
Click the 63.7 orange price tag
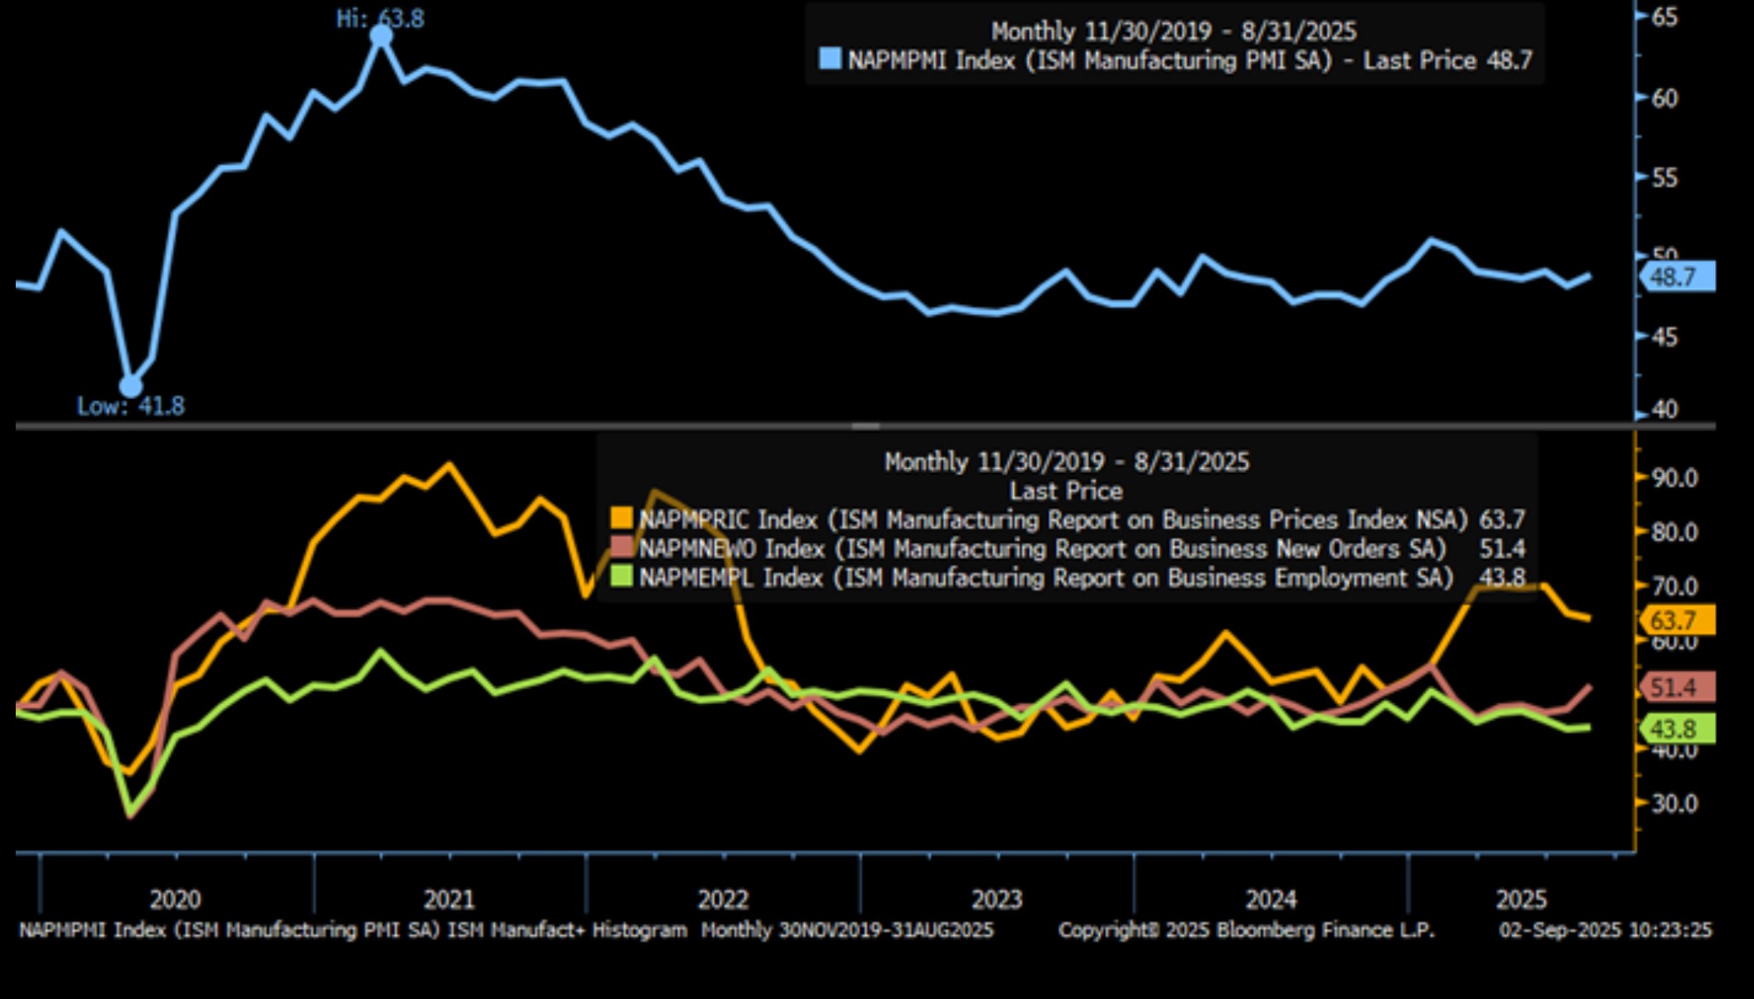pyautogui.click(x=1679, y=620)
